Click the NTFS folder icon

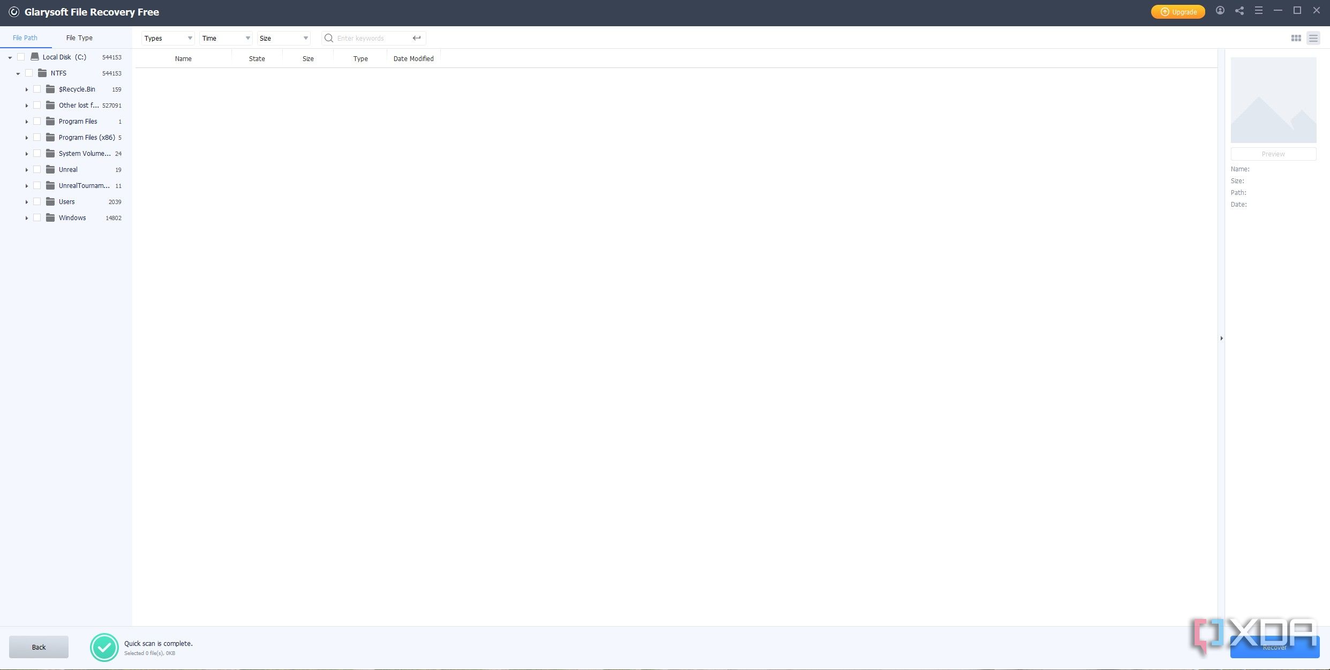pos(42,73)
